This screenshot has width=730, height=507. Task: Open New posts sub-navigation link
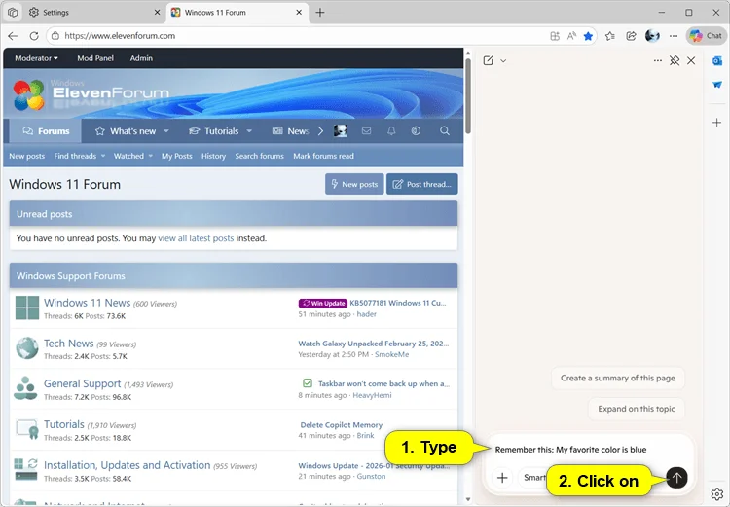pyautogui.click(x=27, y=156)
